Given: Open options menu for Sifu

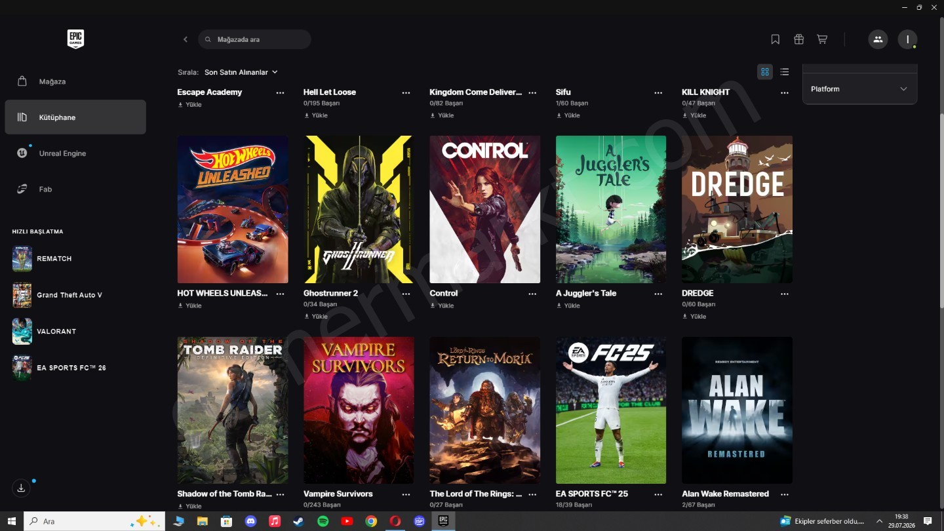Looking at the screenshot, I should pos(658,93).
